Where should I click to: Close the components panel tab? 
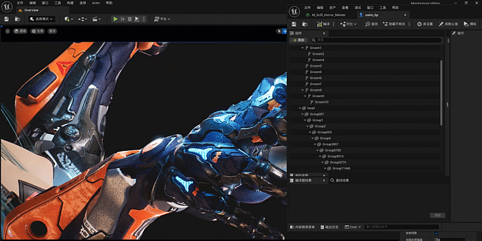(x=323, y=33)
